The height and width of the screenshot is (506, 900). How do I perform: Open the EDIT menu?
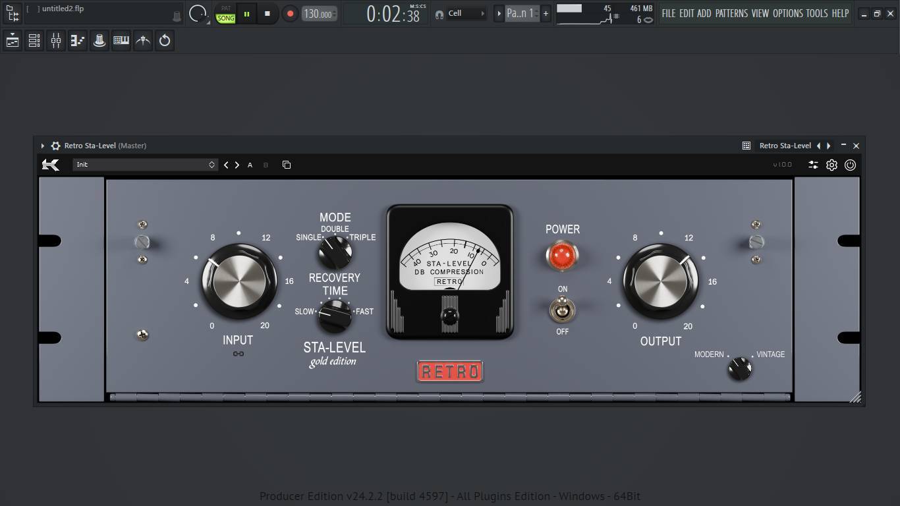click(x=687, y=13)
